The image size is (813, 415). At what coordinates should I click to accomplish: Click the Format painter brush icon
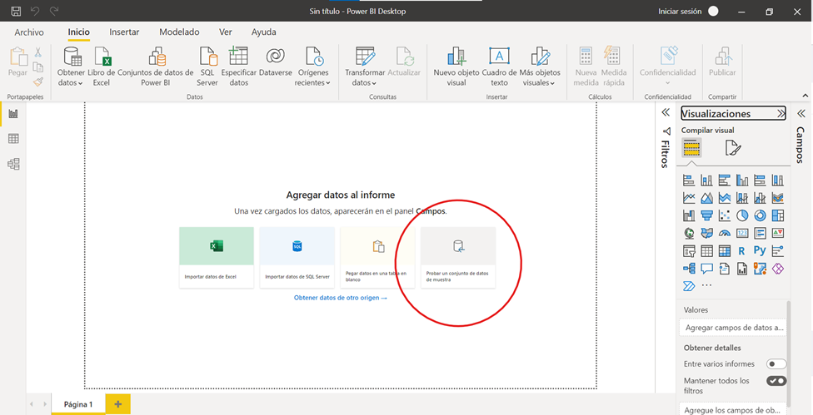(x=37, y=82)
